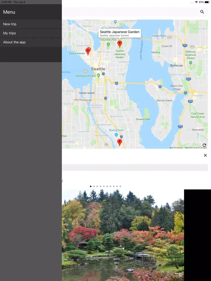The width and height of the screenshot is (211, 281).
Task: Click the Volunteer Park green marker
Action: pos(108,44)
